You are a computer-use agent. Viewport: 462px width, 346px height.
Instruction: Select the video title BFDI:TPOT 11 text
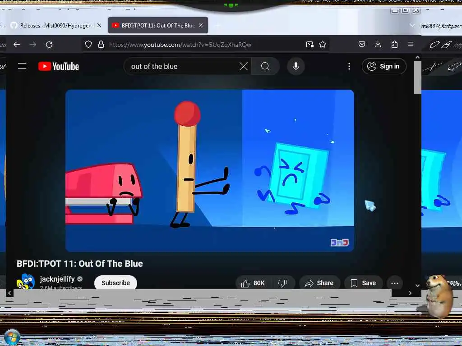(x=79, y=264)
